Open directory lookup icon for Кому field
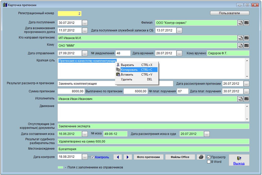 (240, 46)
